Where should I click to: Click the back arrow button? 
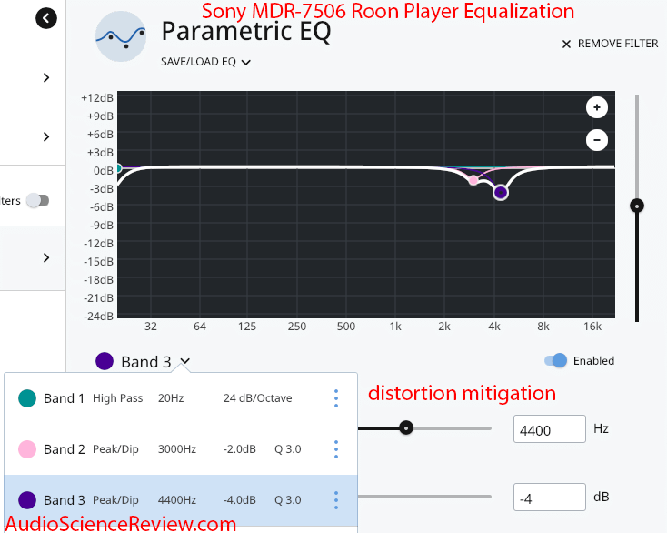[x=46, y=18]
